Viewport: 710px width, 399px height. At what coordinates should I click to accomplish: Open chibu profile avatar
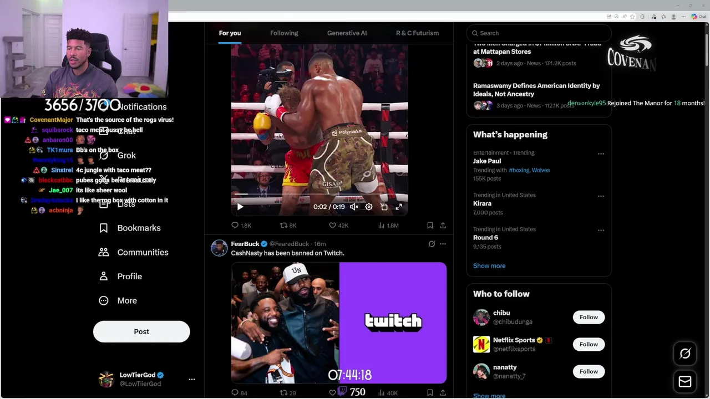coord(481,318)
